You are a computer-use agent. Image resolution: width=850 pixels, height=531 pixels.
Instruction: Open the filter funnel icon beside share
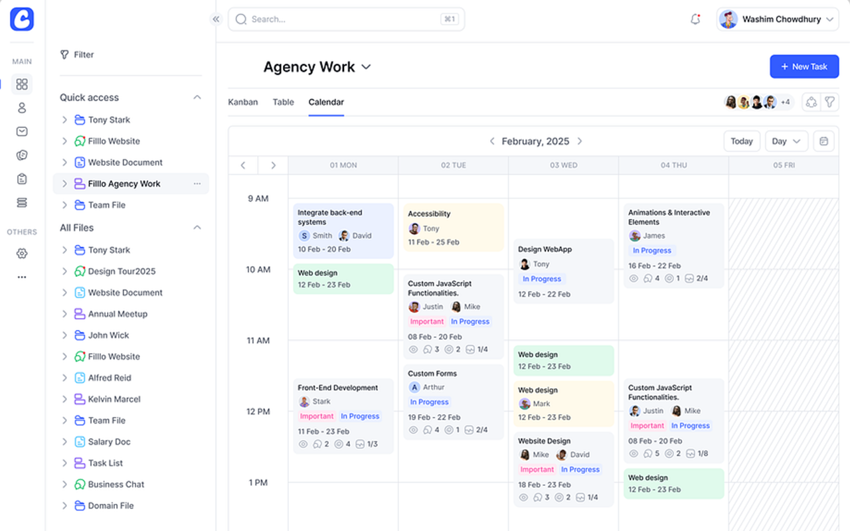click(x=829, y=102)
